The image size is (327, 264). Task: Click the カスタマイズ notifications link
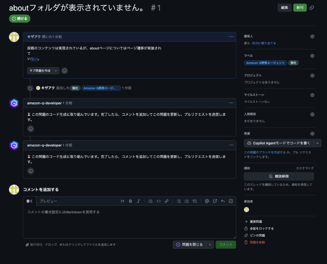pos(305,168)
